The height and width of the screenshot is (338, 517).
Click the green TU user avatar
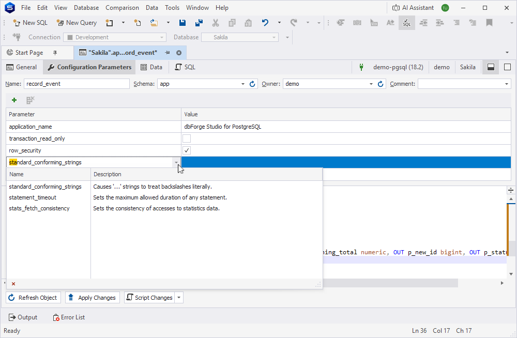point(445,8)
